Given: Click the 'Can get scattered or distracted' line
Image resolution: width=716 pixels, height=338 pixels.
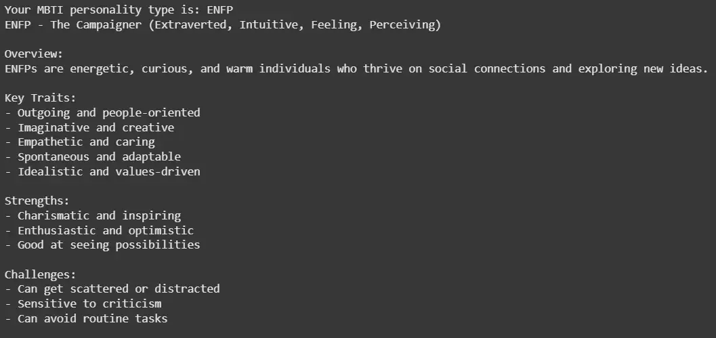Looking at the screenshot, I should pos(112,289).
